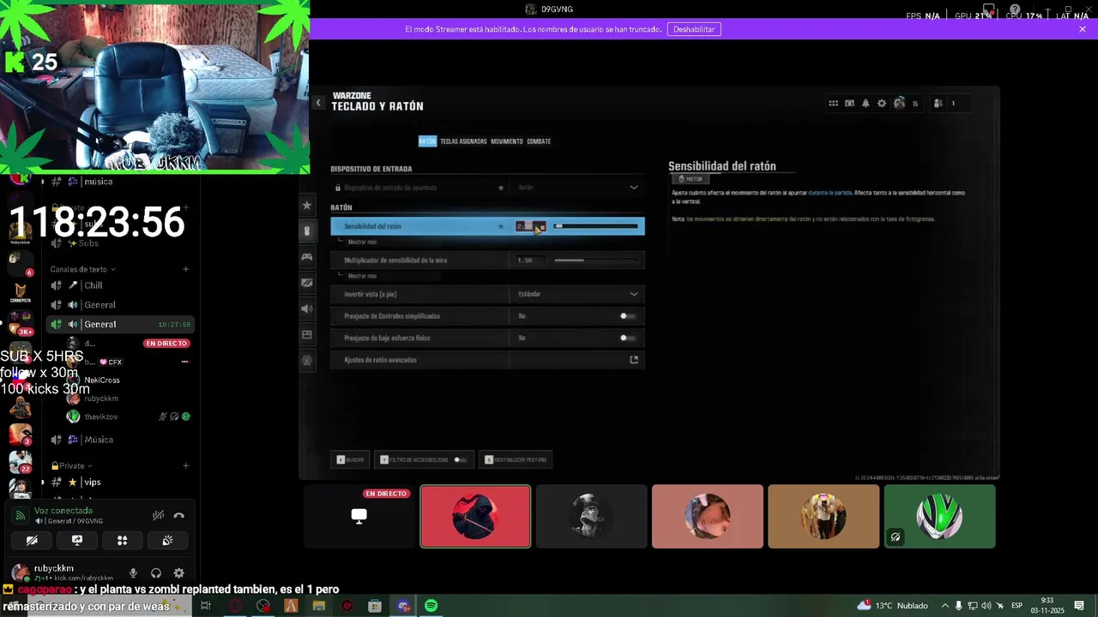Switch to the Movimiento tab
Viewport: 1098px width, 617px height.
pyautogui.click(x=506, y=141)
